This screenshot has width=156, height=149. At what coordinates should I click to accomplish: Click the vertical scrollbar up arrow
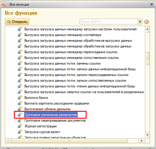click(147, 29)
